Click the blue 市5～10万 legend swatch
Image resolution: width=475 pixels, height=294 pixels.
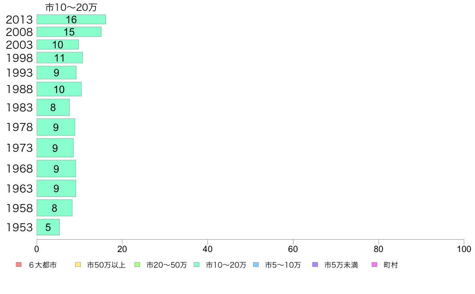point(256,264)
